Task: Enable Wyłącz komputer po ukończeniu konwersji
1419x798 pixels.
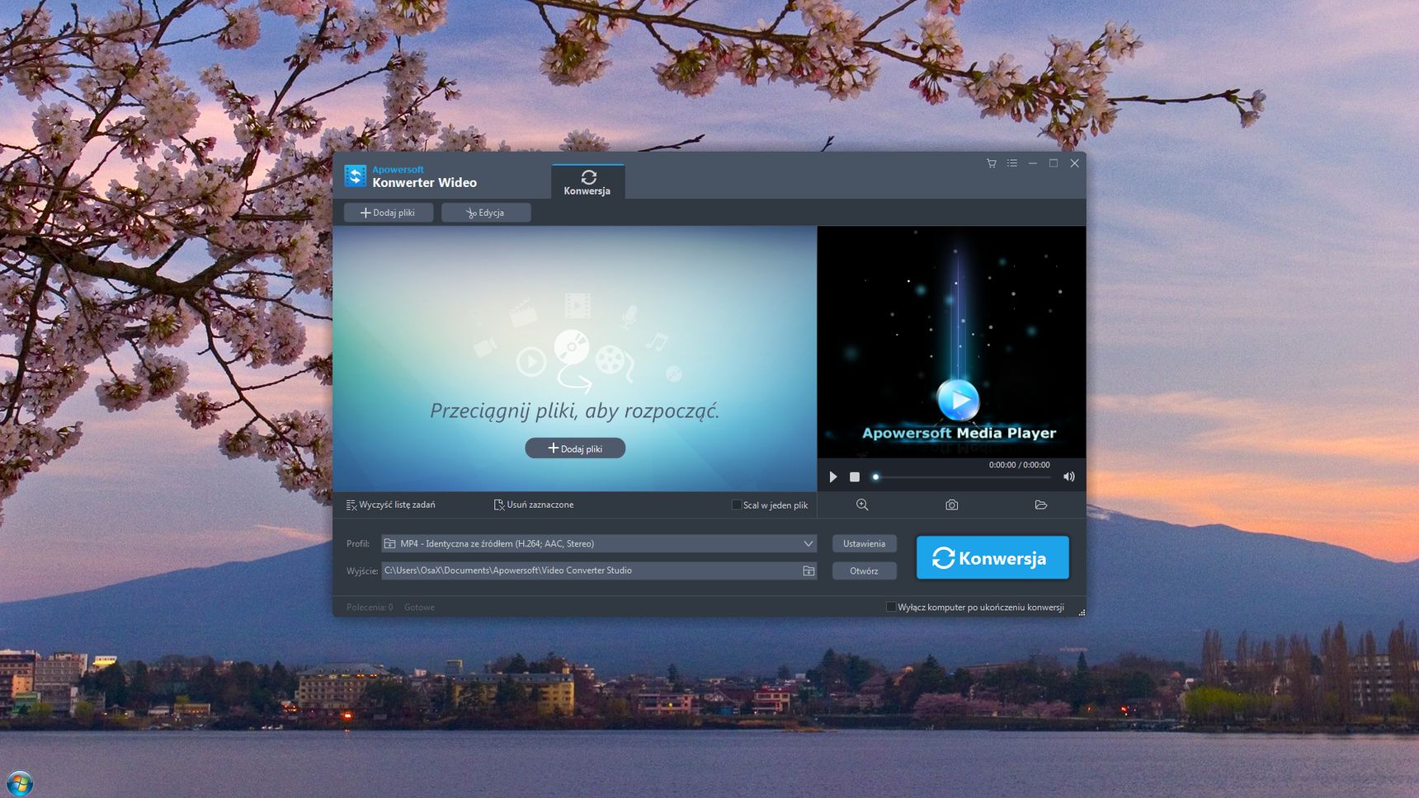Action: [891, 607]
